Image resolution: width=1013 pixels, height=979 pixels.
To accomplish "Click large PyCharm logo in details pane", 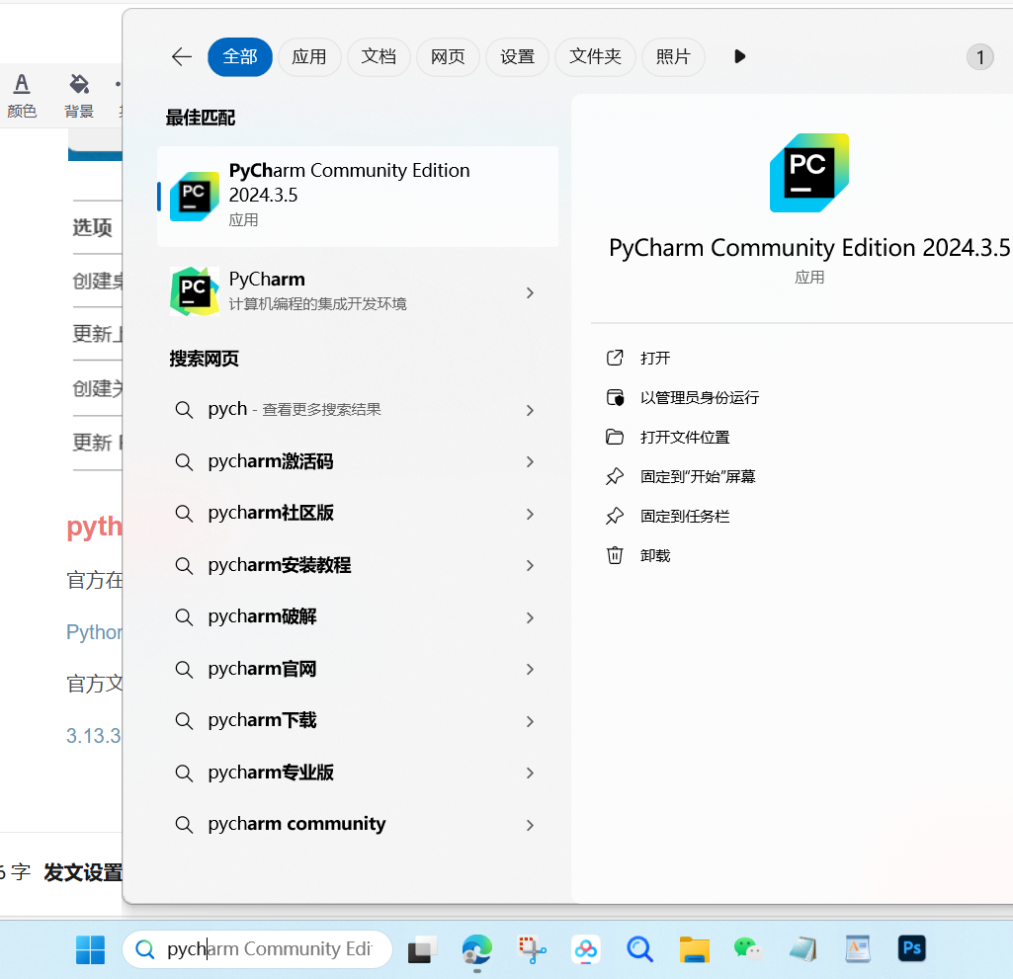I will pos(808,173).
